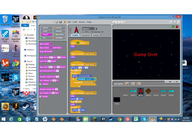Switch to the Costumes tab
192x136 pixels.
[x=86, y=35]
